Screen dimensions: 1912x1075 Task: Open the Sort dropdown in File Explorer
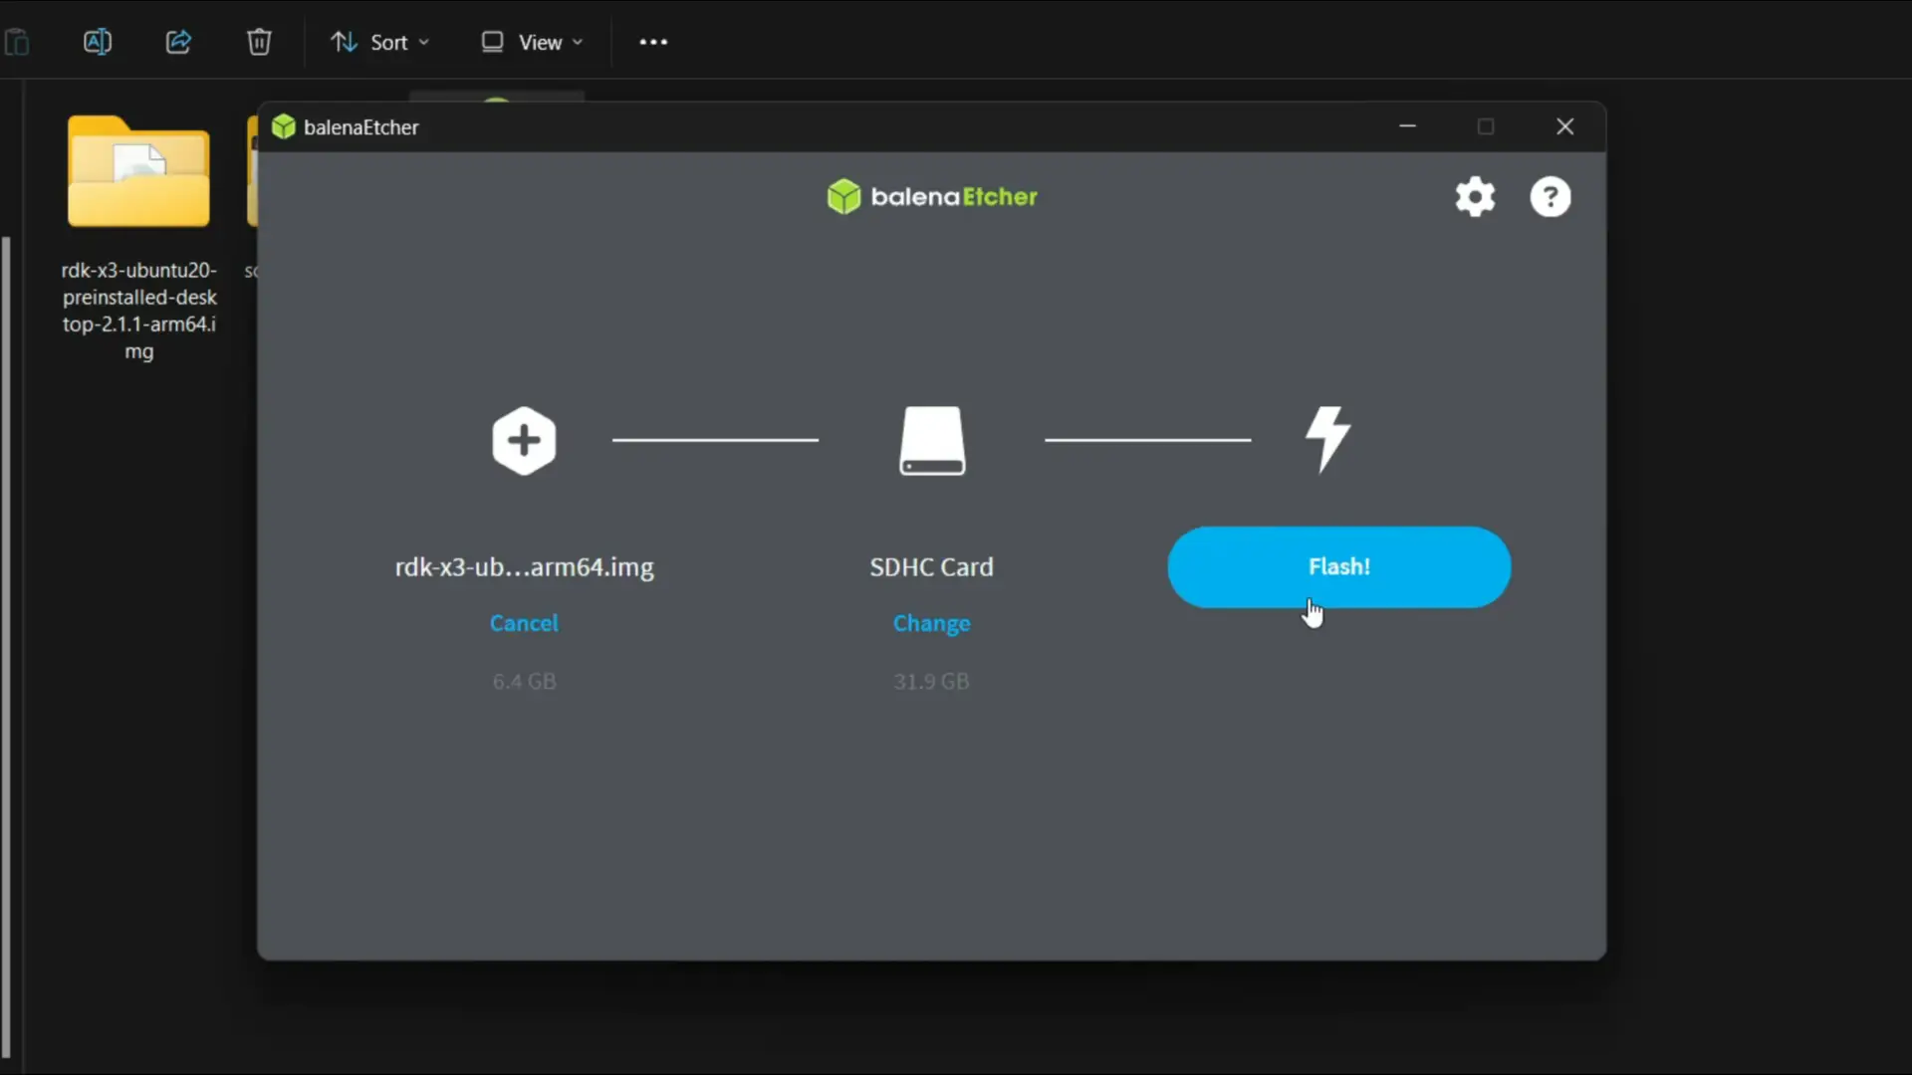click(379, 42)
